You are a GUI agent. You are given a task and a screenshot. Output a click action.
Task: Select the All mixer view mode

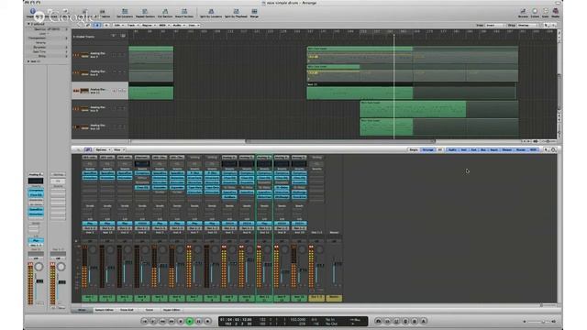439,149
